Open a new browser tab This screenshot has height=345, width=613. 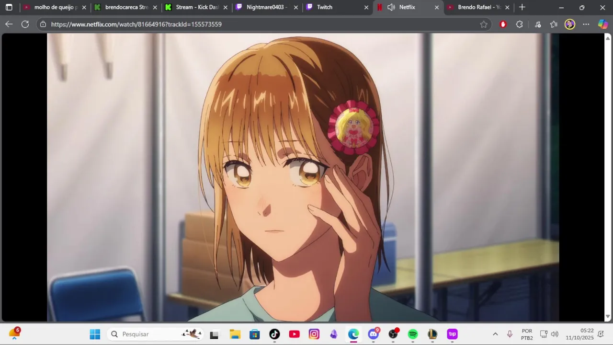click(x=522, y=7)
